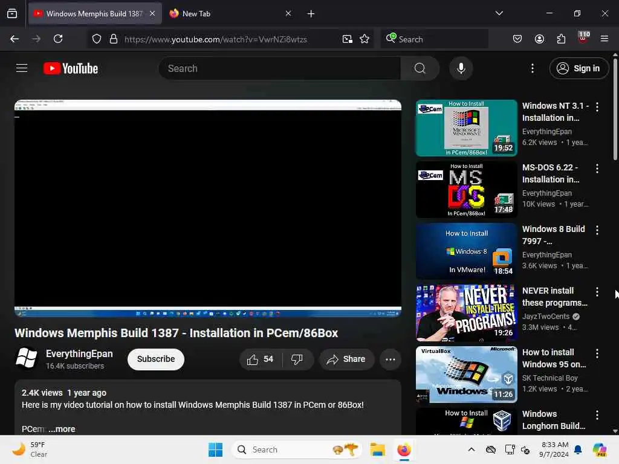Open the VirtualBox Windows 95 thumbnail
This screenshot has width=619, height=464.
point(467,375)
